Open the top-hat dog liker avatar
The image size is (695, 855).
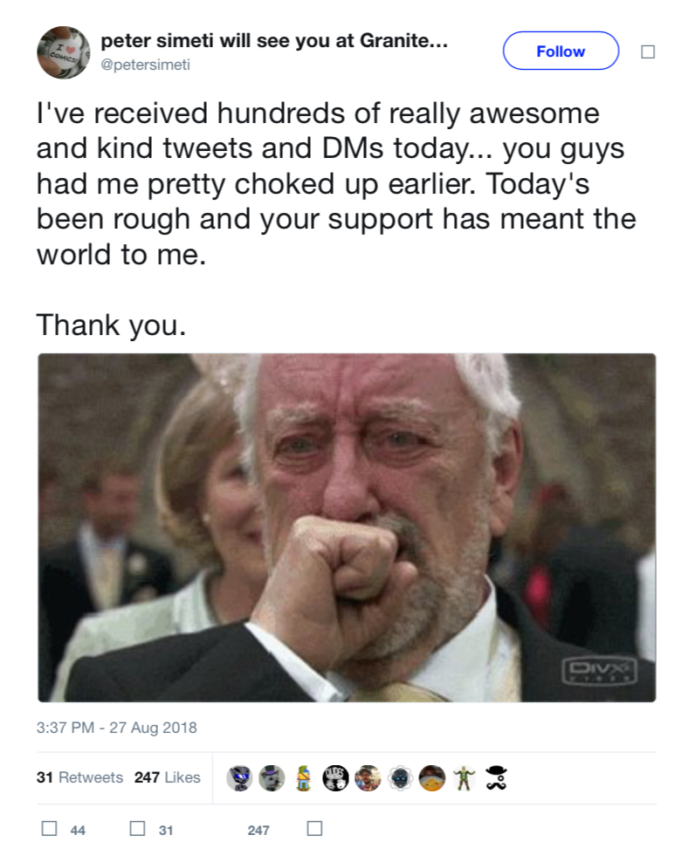(x=272, y=778)
